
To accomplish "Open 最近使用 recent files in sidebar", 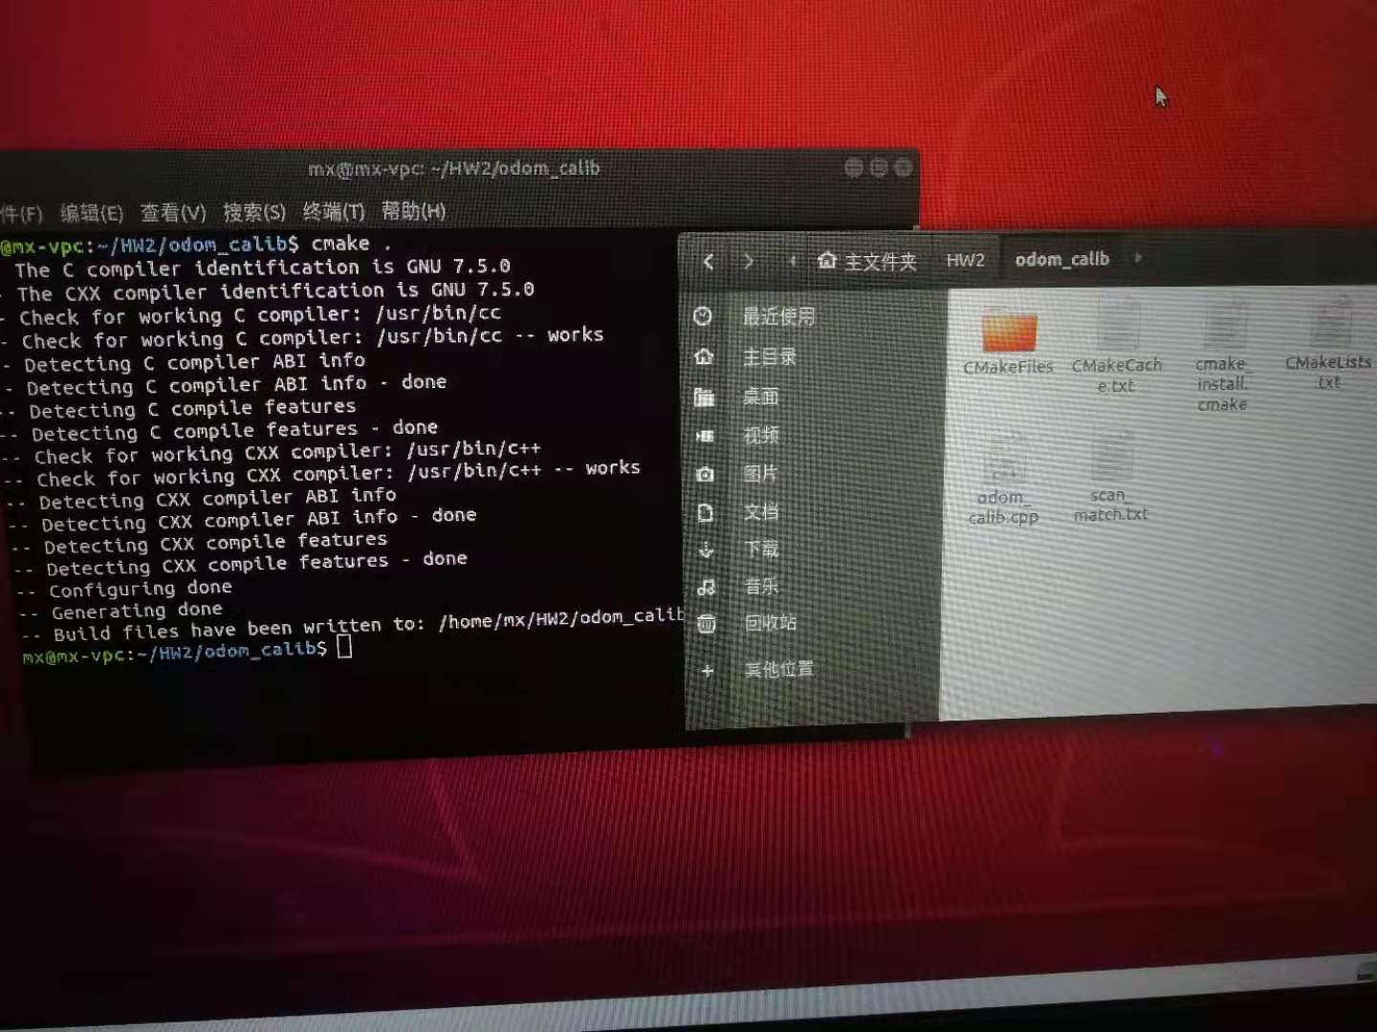I will [778, 316].
